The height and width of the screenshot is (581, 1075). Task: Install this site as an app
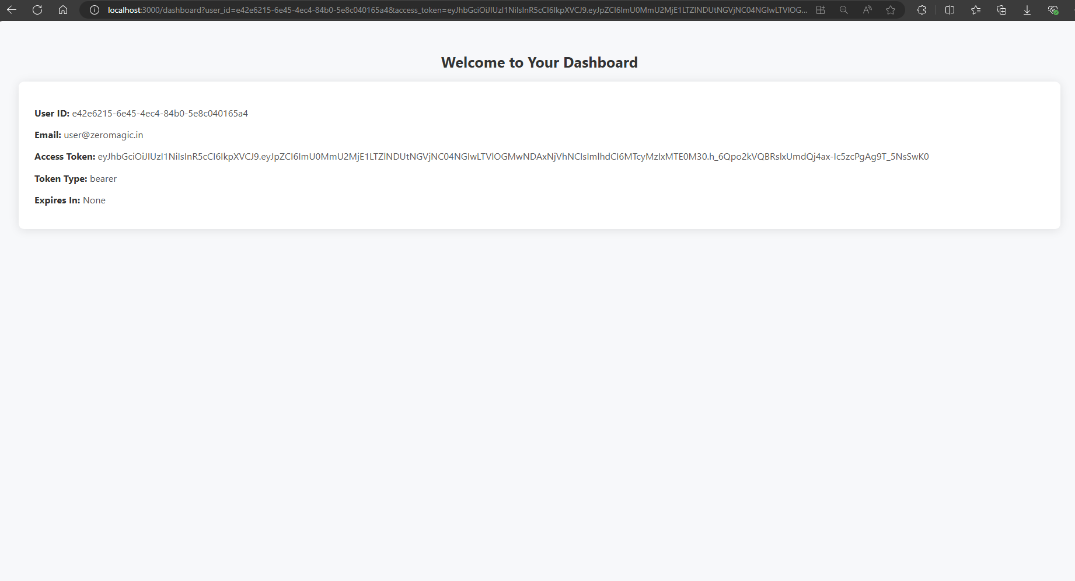(821, 9)
